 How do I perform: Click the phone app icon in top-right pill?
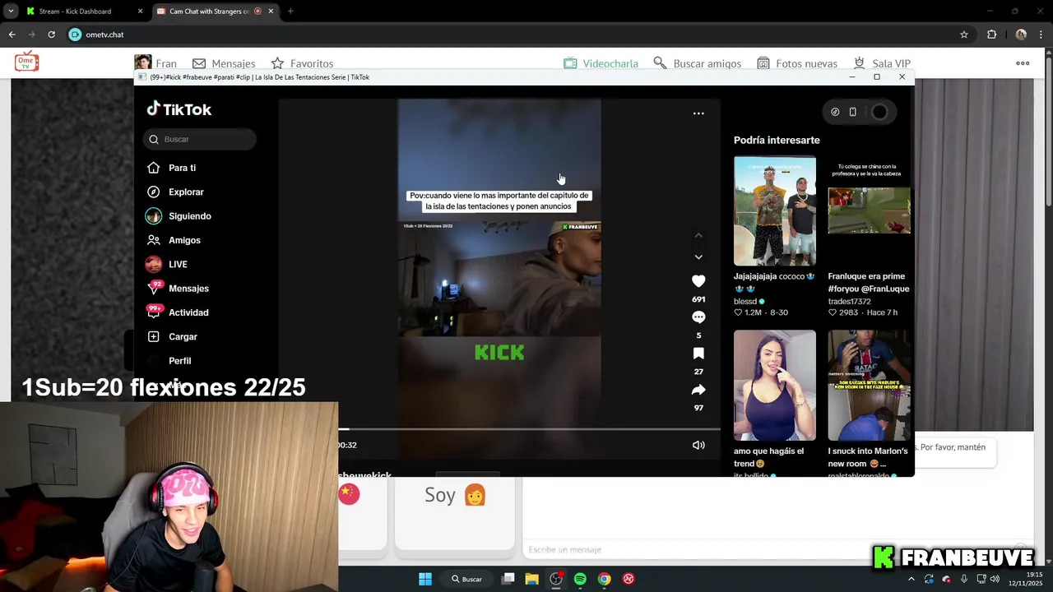(853, 112)
